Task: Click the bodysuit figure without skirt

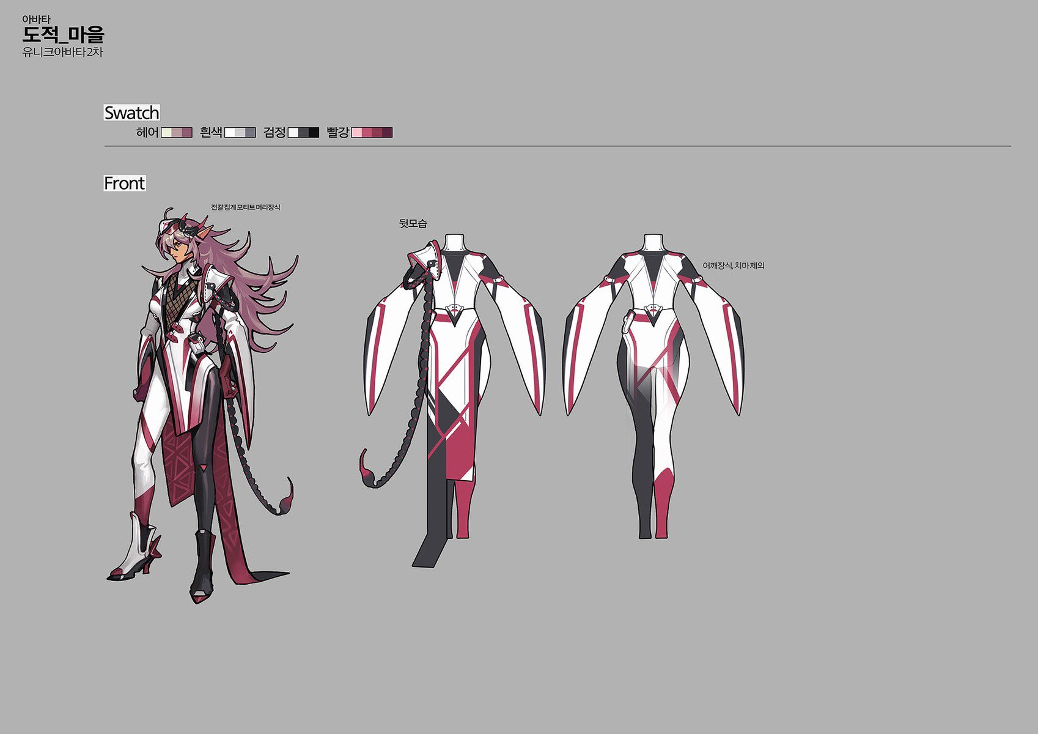Action: click(x=654, y=387)
